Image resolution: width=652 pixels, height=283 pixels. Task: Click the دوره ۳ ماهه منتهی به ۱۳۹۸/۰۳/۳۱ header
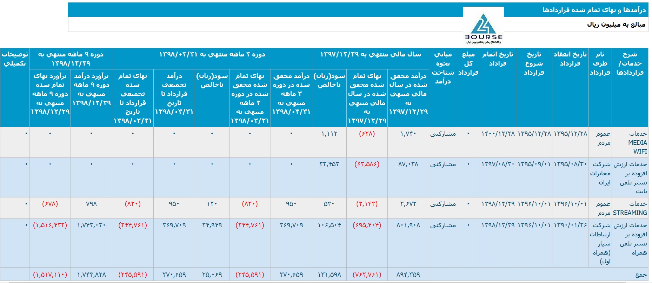click(x=212, y=54)
